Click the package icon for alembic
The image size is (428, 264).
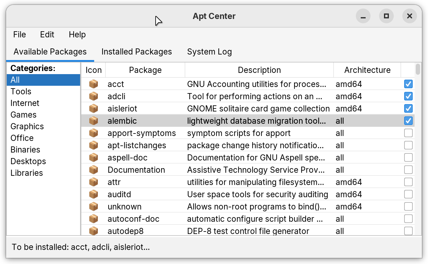tap(94, 120)
